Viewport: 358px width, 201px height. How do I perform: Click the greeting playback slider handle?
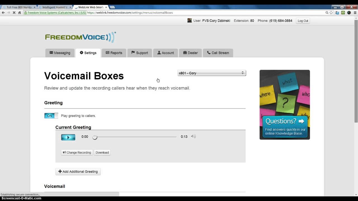tap(95, 137)
